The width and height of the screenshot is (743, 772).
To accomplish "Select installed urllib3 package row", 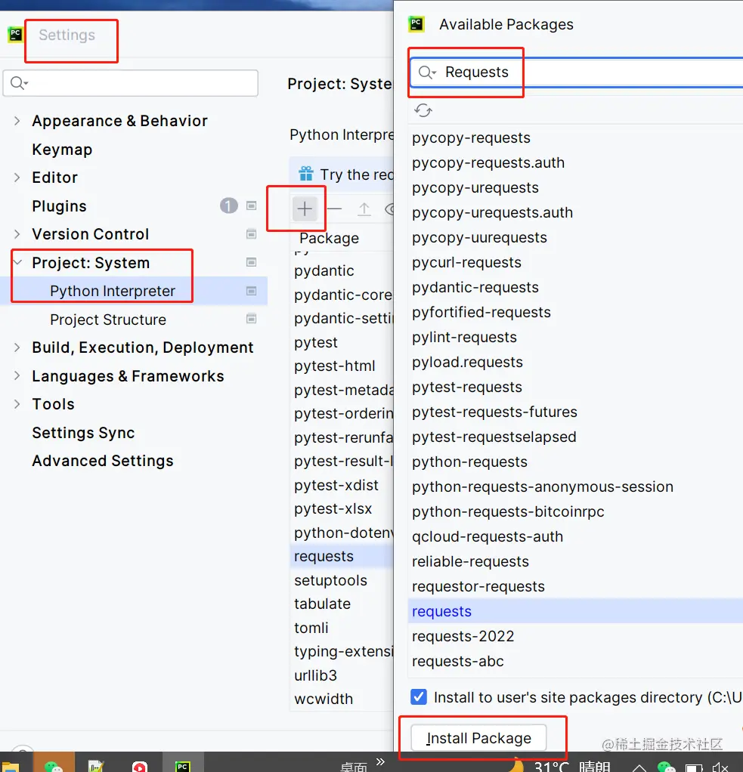I will tap(315, 675).
